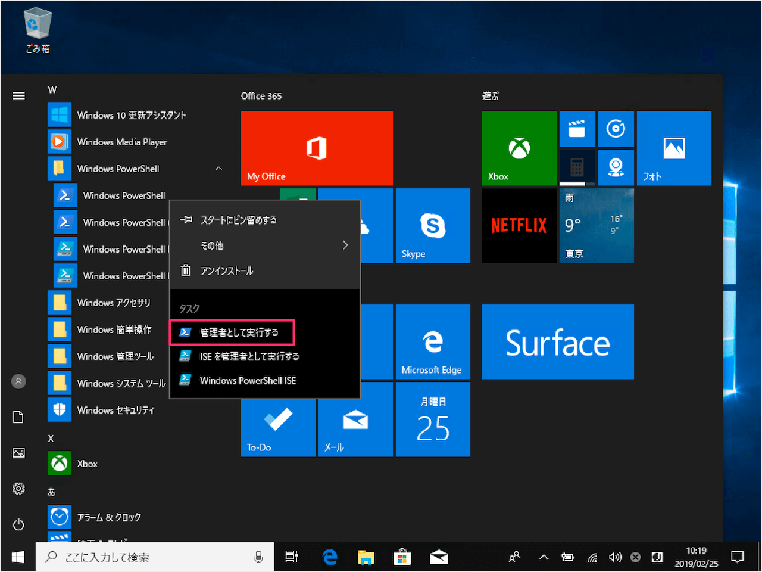762x572 pixels.
Task: Open the My Office tile
Action: [x=317, y=148]
